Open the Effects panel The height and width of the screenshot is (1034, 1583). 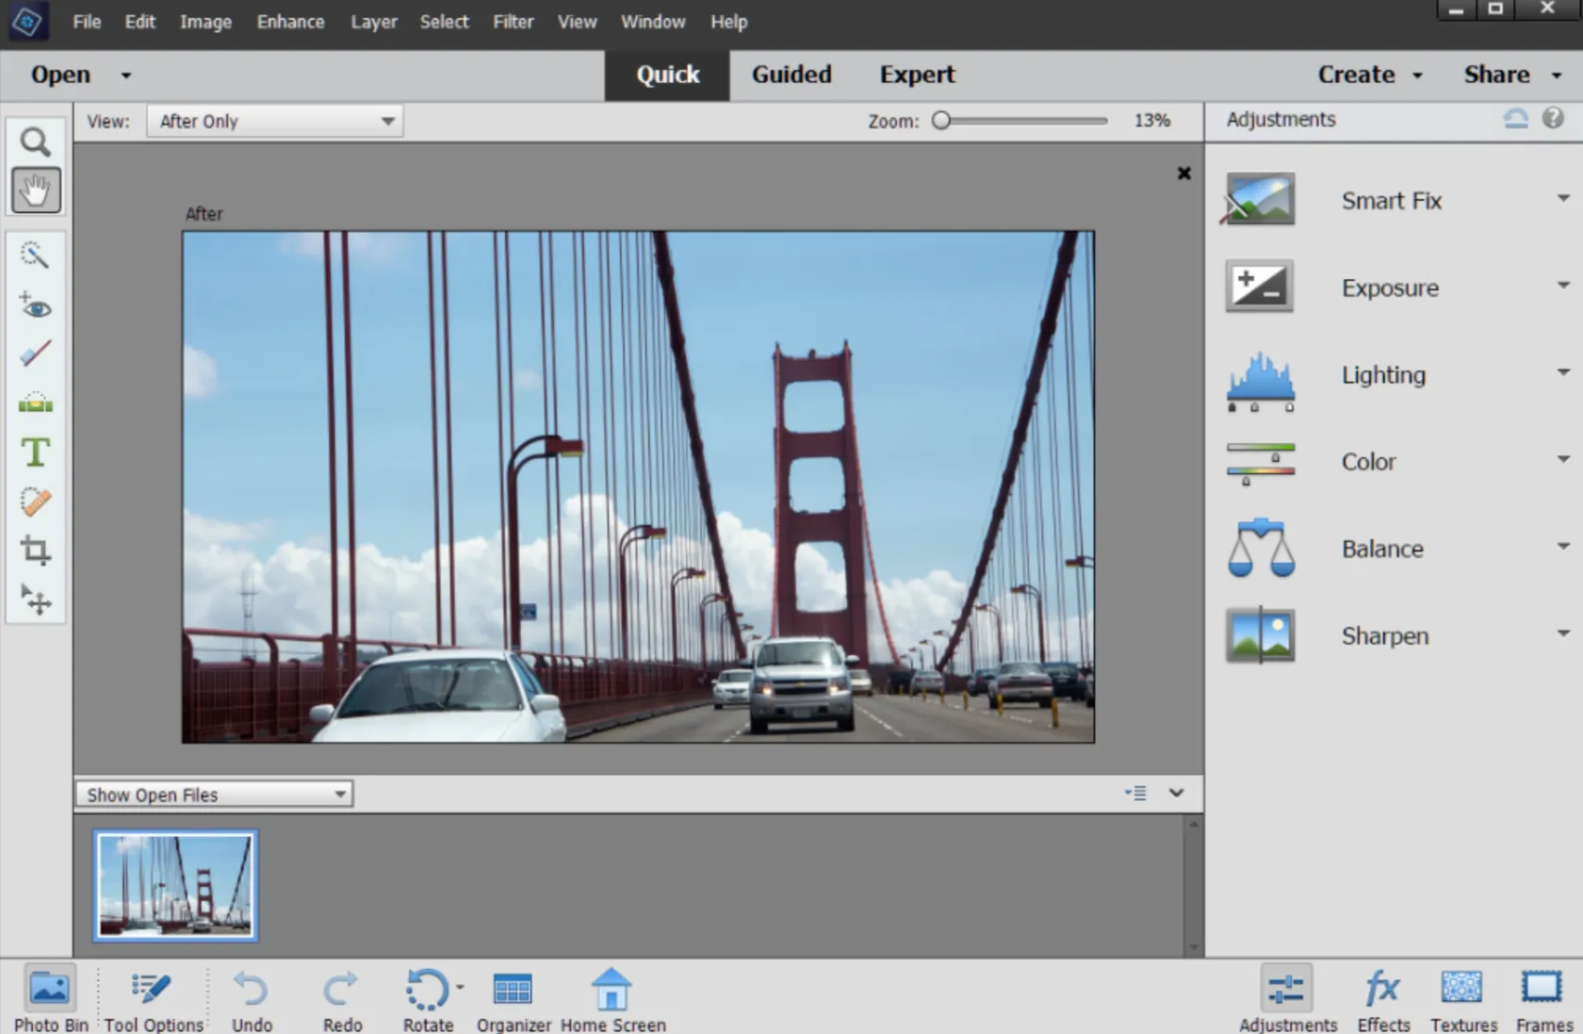tap(1383, 997)
